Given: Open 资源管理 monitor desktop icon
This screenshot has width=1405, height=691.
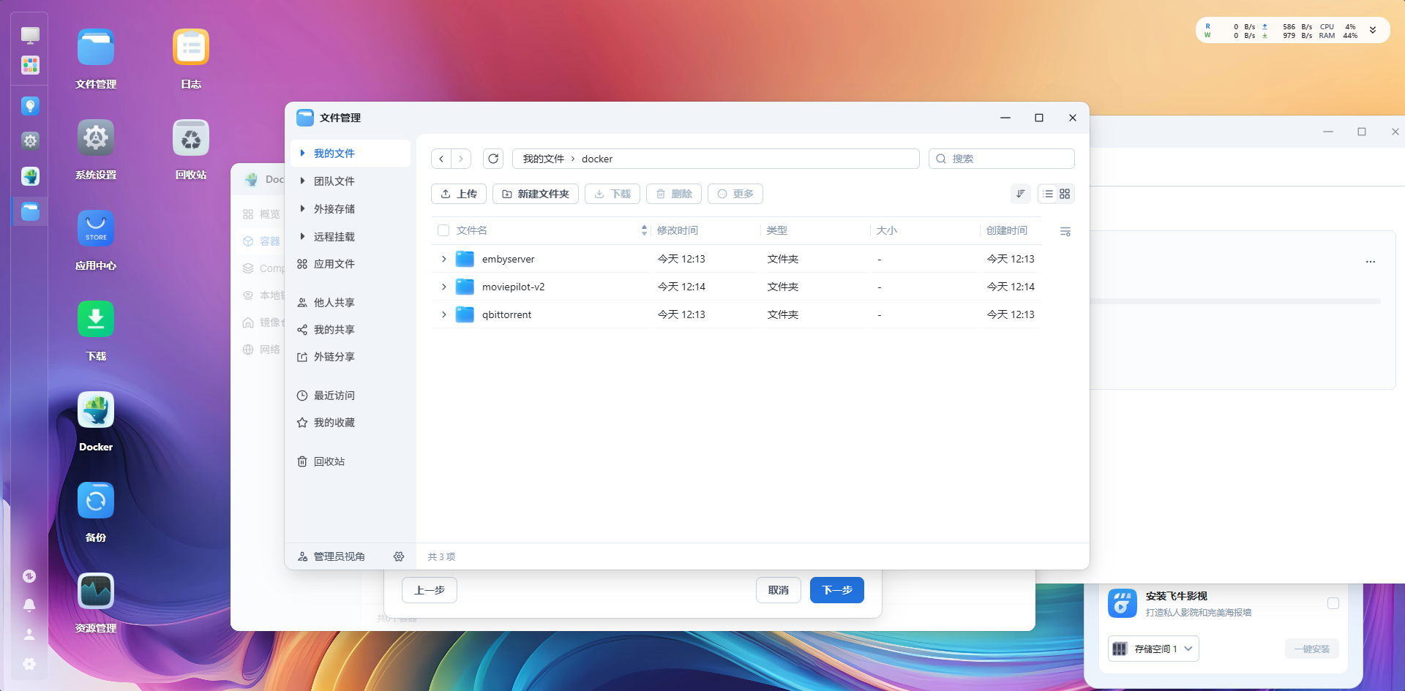Looking at the screenshot, I should coord(96,592).
